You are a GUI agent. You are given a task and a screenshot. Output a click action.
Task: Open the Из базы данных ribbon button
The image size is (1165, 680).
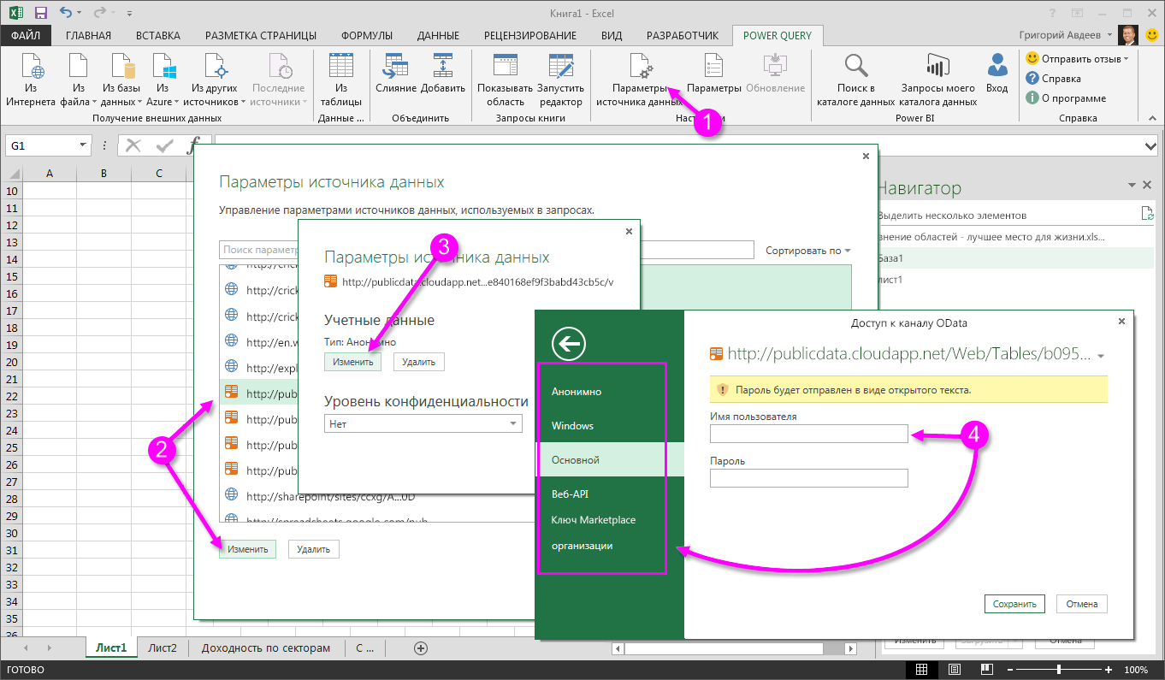pos(121,79)
